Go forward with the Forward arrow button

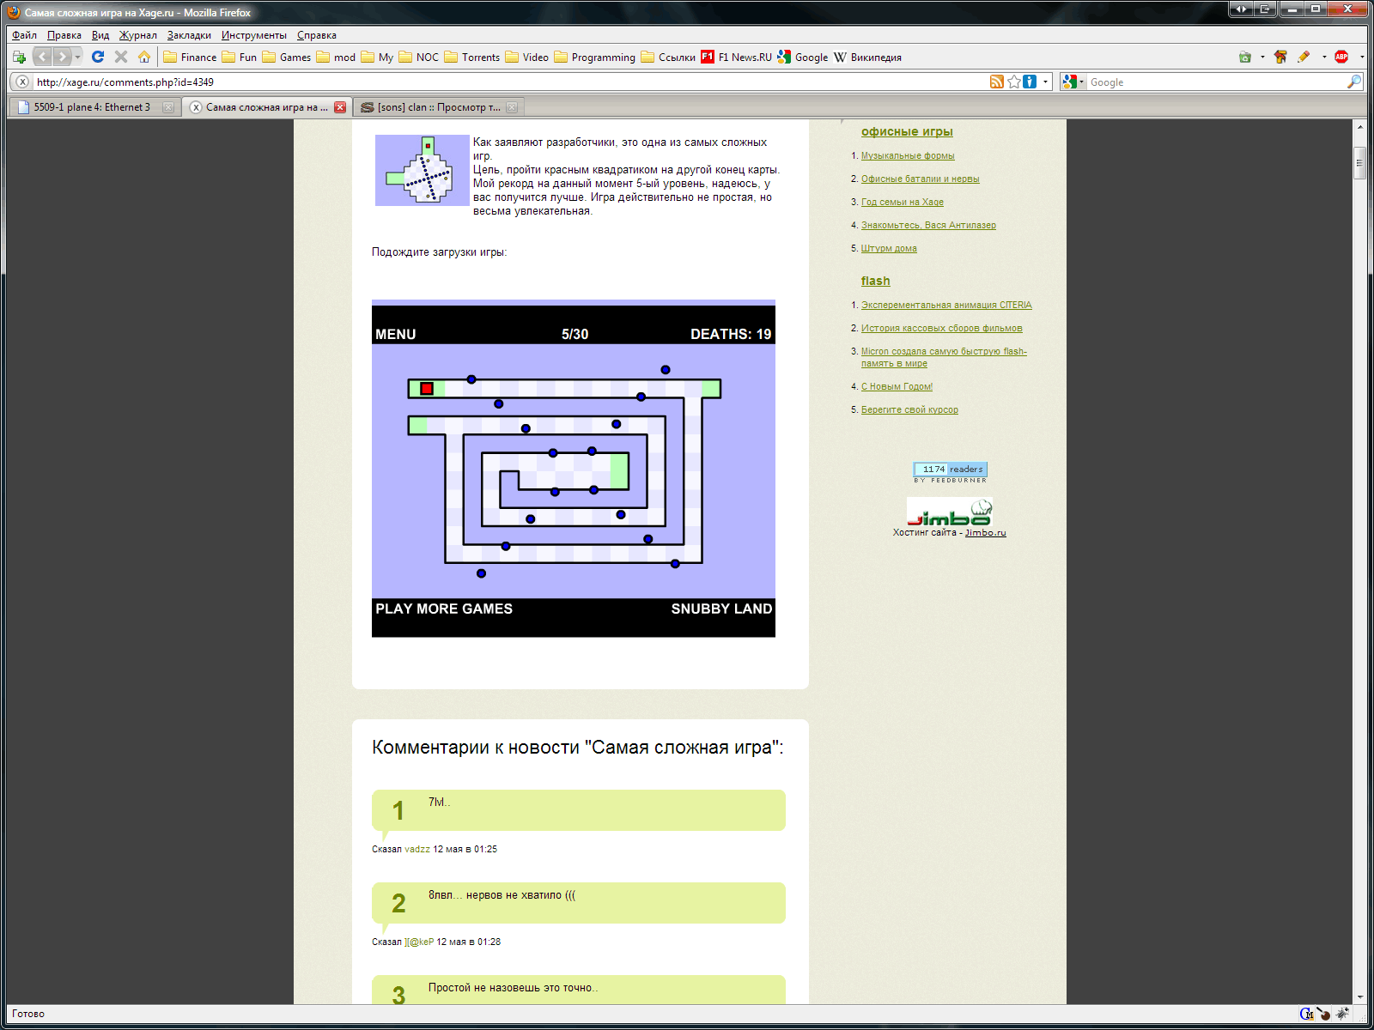tap(62, 57)
